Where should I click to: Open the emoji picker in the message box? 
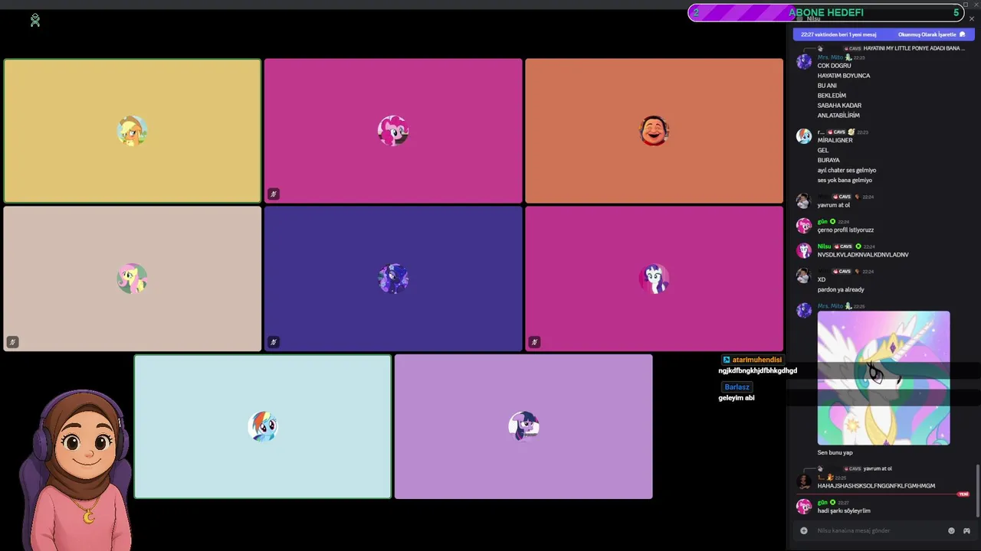point(952,530)
